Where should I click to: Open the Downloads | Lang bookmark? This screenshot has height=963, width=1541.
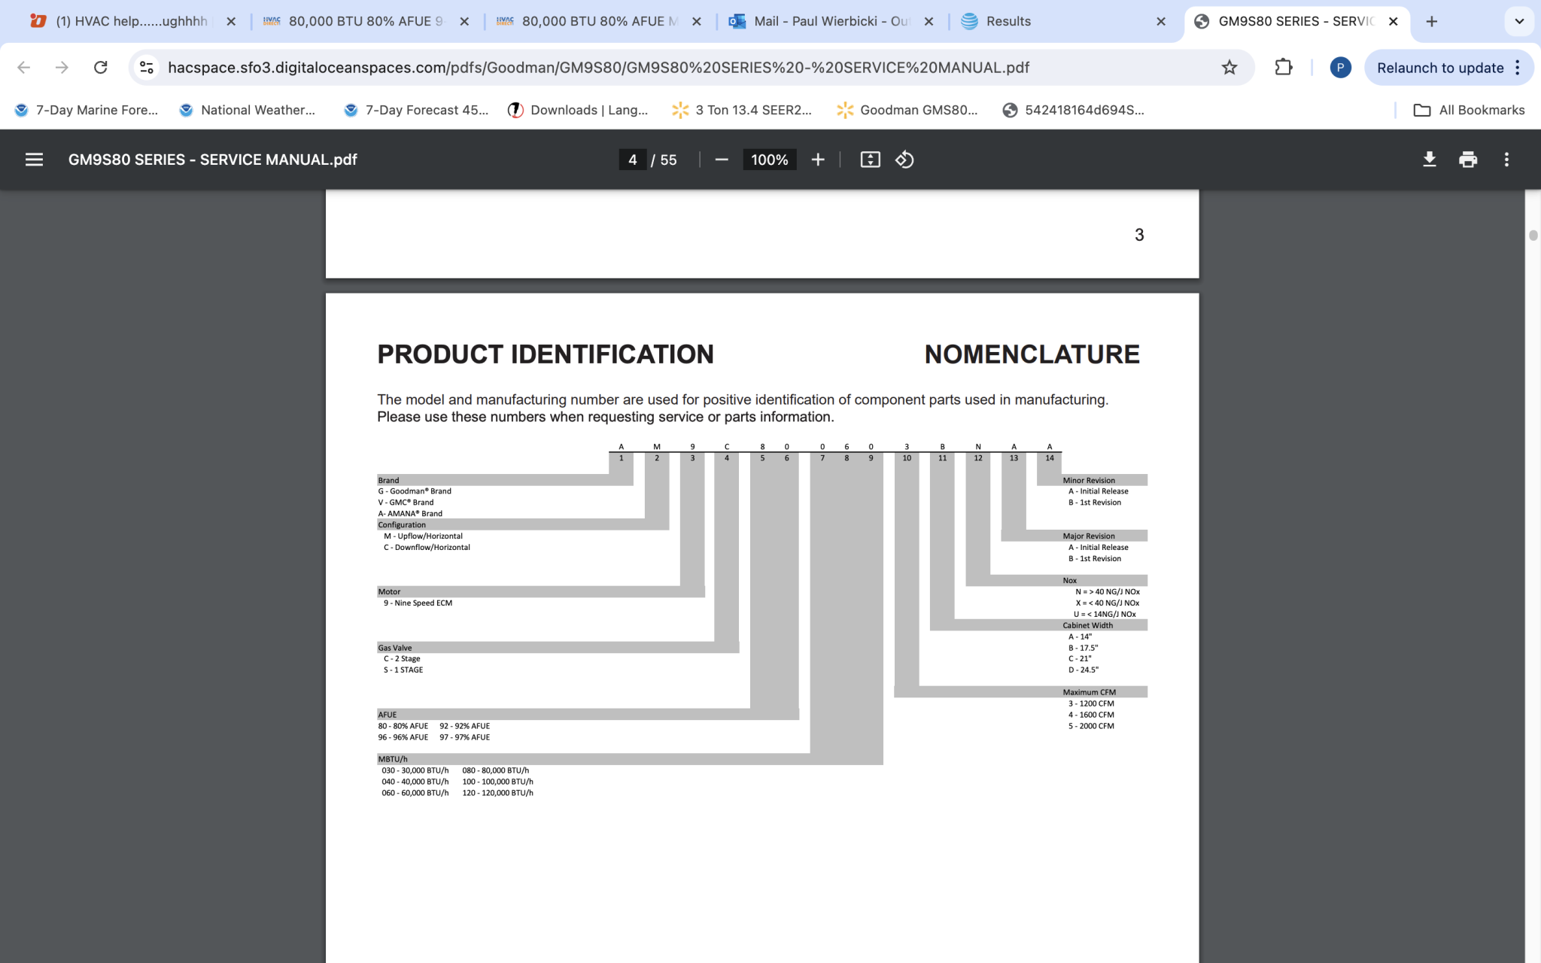click(578, 110)
